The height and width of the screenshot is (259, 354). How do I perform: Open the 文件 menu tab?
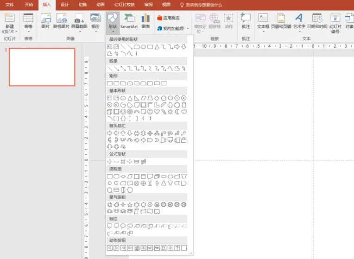10,5
